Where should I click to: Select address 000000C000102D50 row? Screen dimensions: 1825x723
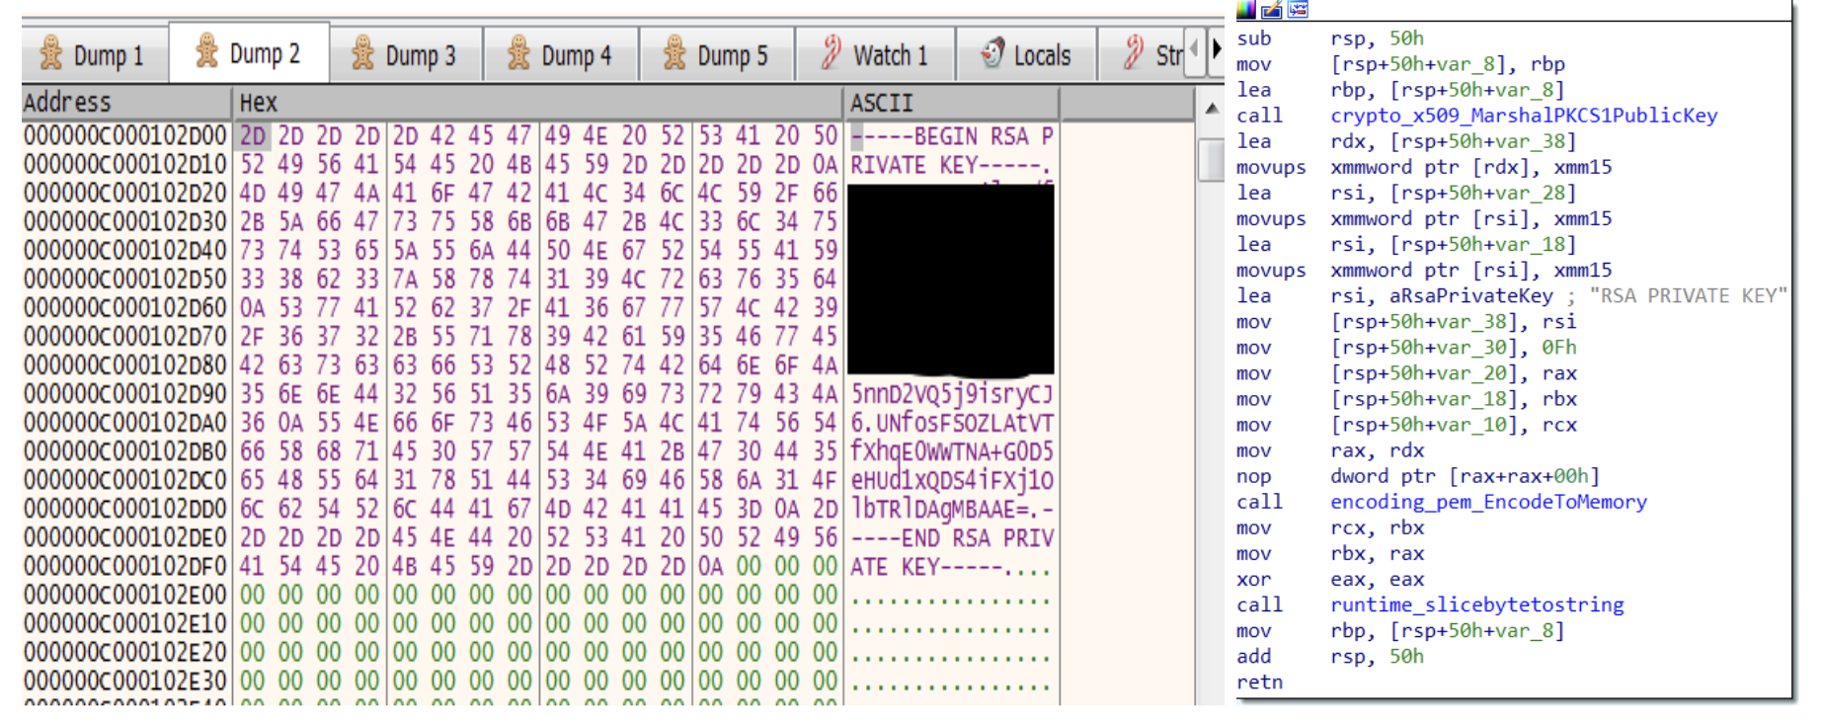click(125, 279)
